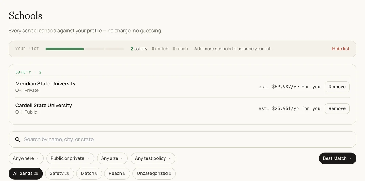Open the Best Match sort dropdown
365x181 pixels.
[338, 158]
